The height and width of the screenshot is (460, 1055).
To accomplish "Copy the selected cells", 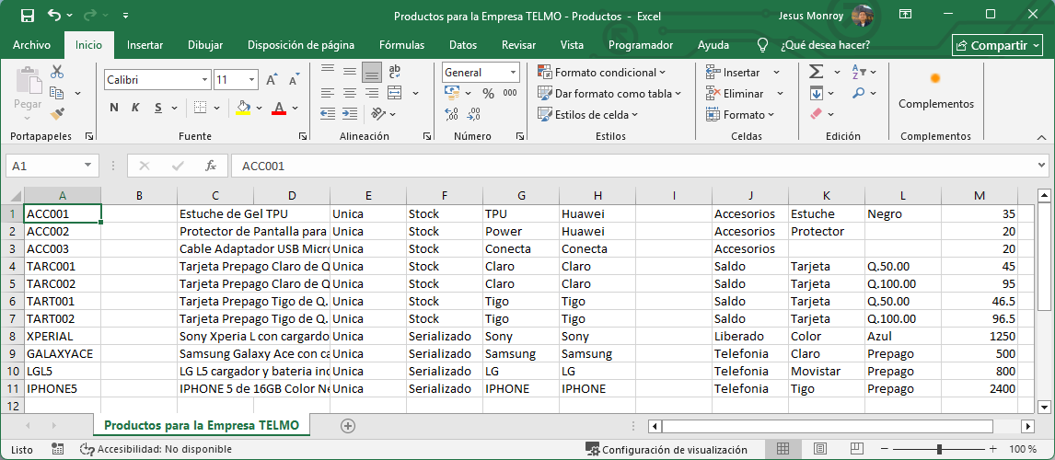I will 57,93.
